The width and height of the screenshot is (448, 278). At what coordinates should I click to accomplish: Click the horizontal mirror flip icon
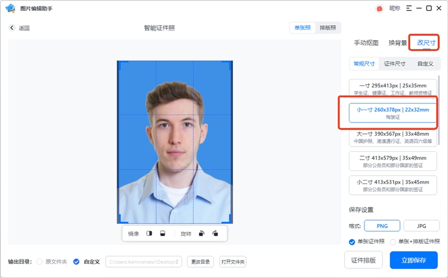click(149, 233)
